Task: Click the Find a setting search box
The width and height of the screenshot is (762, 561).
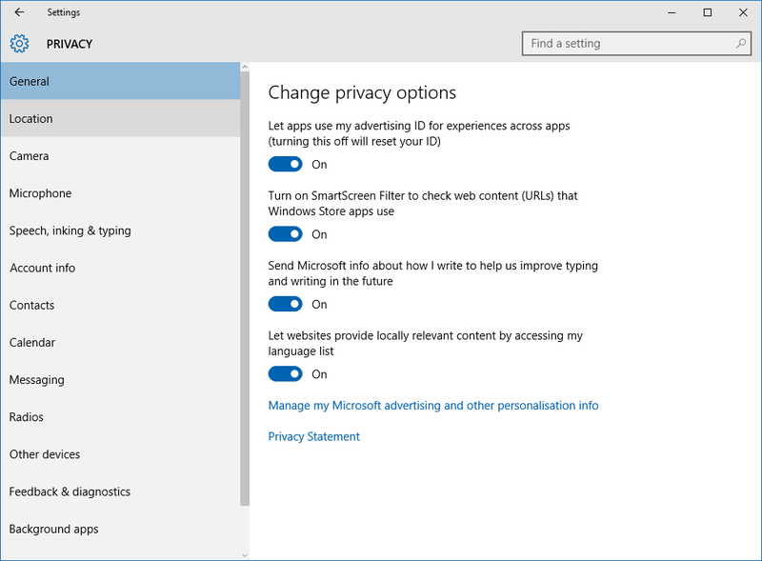Action: tap(636, 44)
